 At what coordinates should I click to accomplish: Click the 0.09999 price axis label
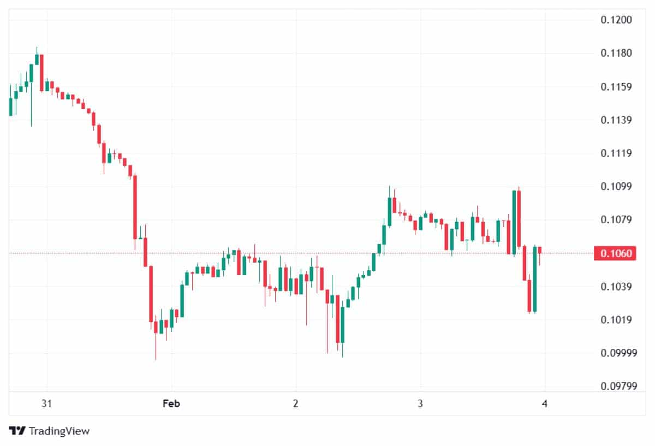pos(617,353)
